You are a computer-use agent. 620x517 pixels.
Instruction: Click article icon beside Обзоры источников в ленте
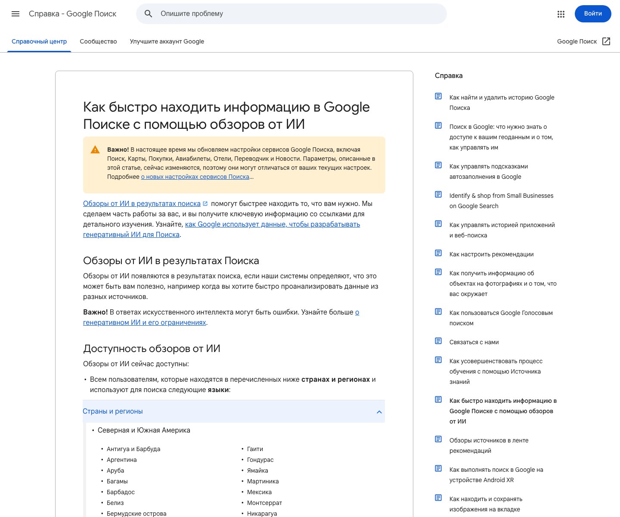click(438, 439)
